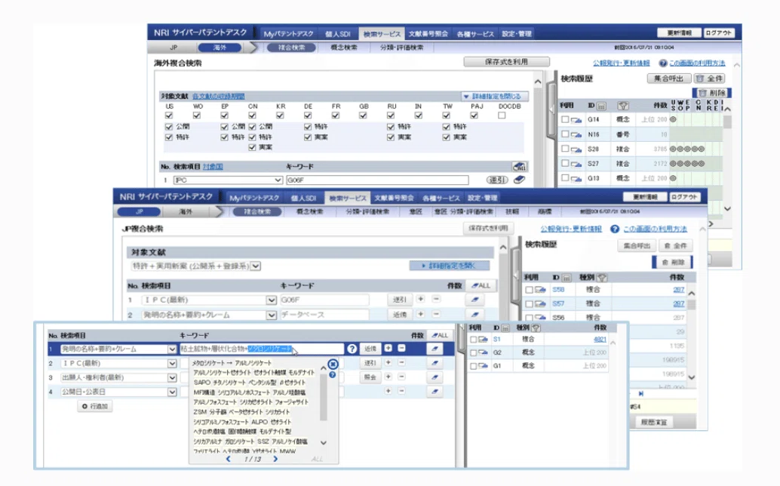Image resolution: width=780 pixels, height=486 pixels.
Task: Go to next page of keyword suggestions
Action: click(x=275, y=459)
